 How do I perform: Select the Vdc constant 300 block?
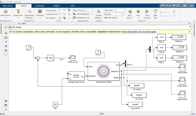pyautogui.click(x=55, y=104)
